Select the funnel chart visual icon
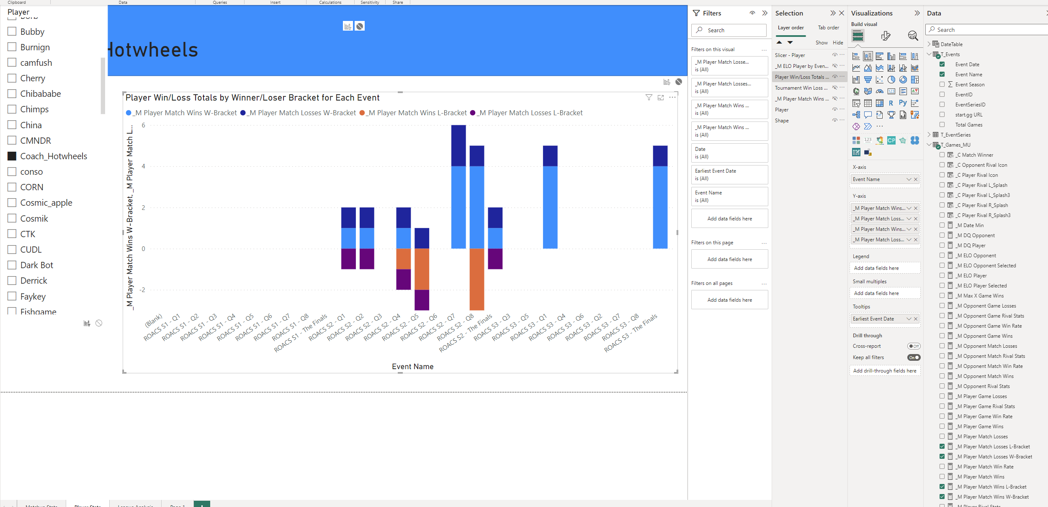 point(868,80)
